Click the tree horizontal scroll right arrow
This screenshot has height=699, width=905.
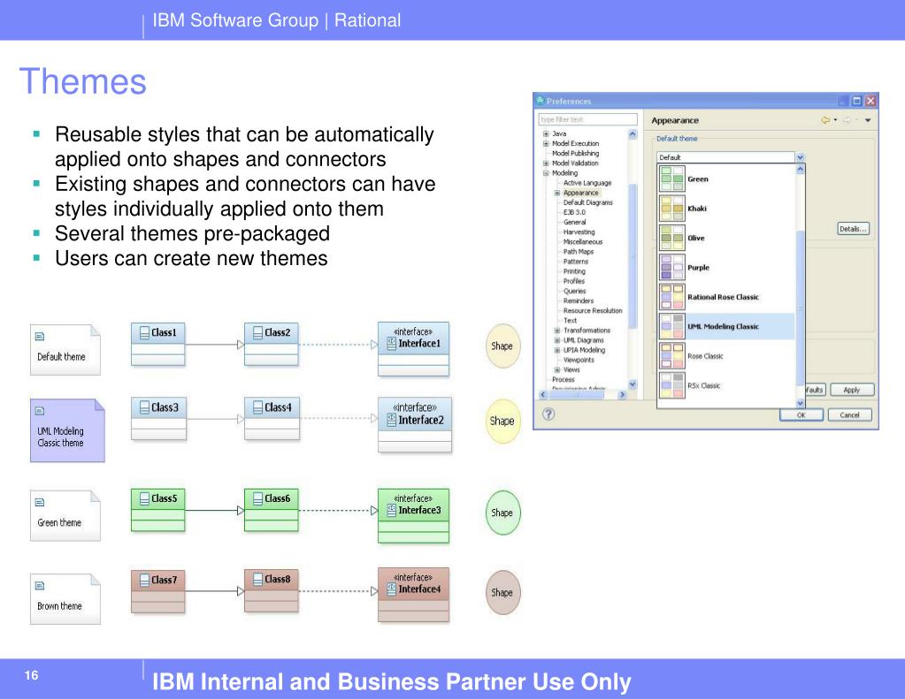click(x=622, y=394)
